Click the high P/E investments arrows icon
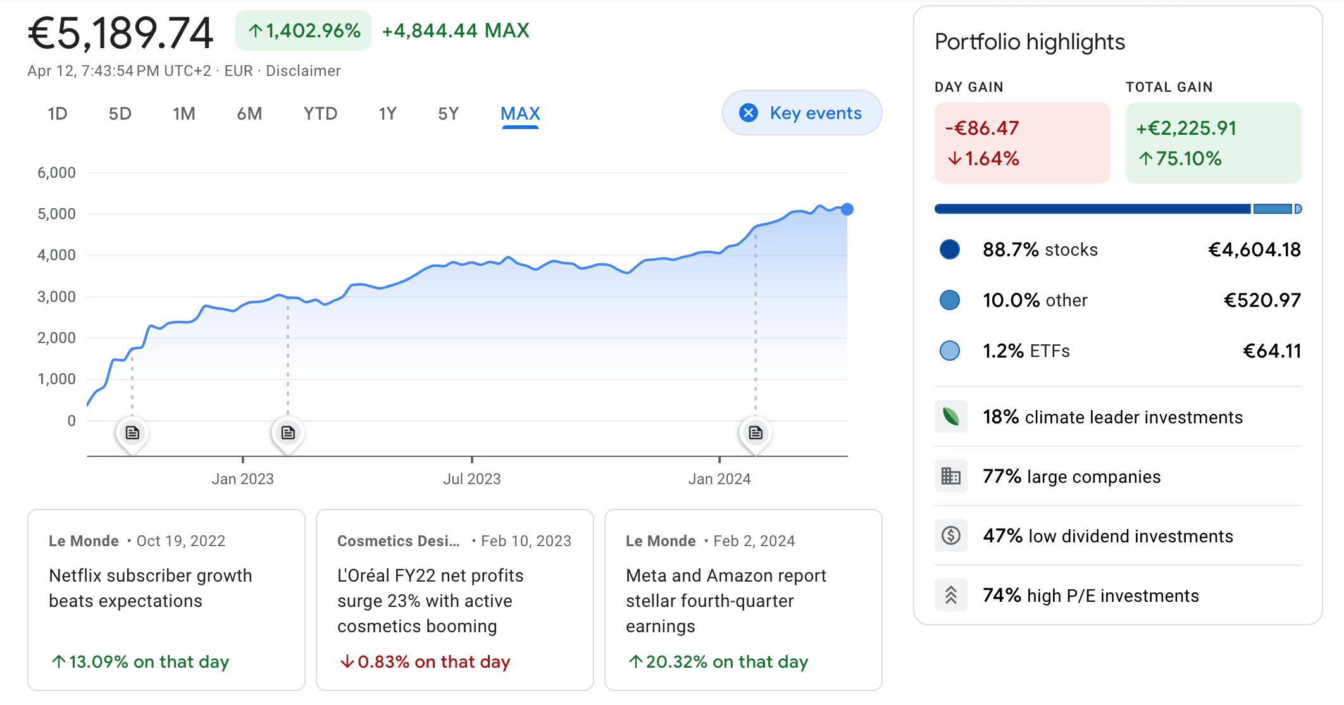 tap(950, 595)
